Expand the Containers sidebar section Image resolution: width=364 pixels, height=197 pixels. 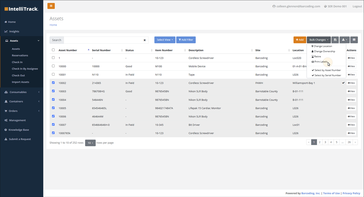[22, 101]
